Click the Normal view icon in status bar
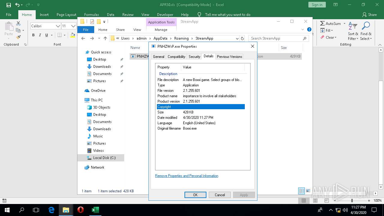The width and height of the screenshot is (384, 216). (x=304, y=200)
